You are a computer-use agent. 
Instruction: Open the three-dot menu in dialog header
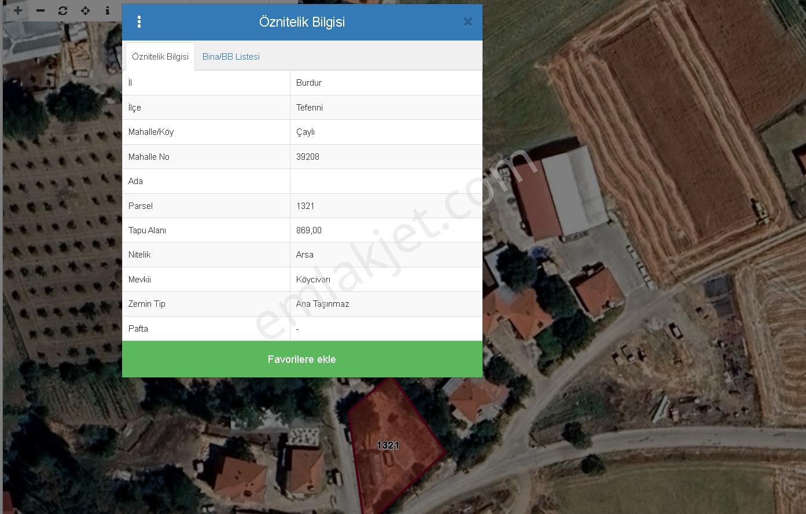coord(139,22)
